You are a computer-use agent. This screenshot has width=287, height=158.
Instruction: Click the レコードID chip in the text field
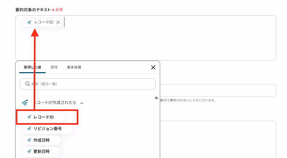point(42,22)
